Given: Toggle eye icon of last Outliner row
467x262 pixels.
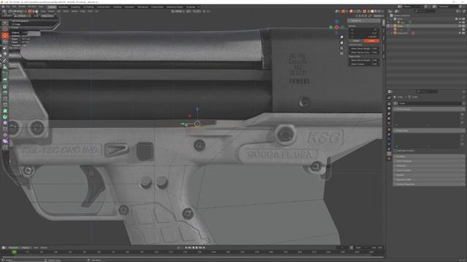Looking at the screenshot, I should point(460,33).
